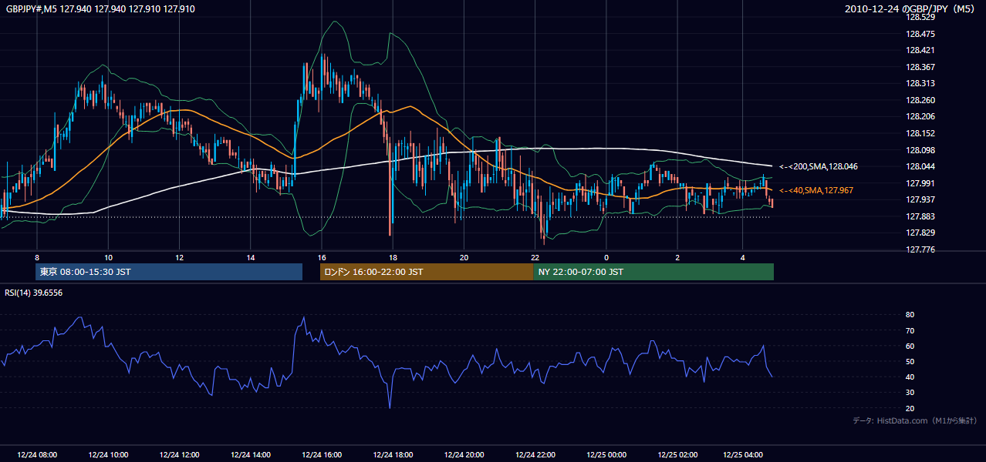Screen dimensions: 986x462
Task: Click the 40 SMA 127.967 label
Action: 816,190
